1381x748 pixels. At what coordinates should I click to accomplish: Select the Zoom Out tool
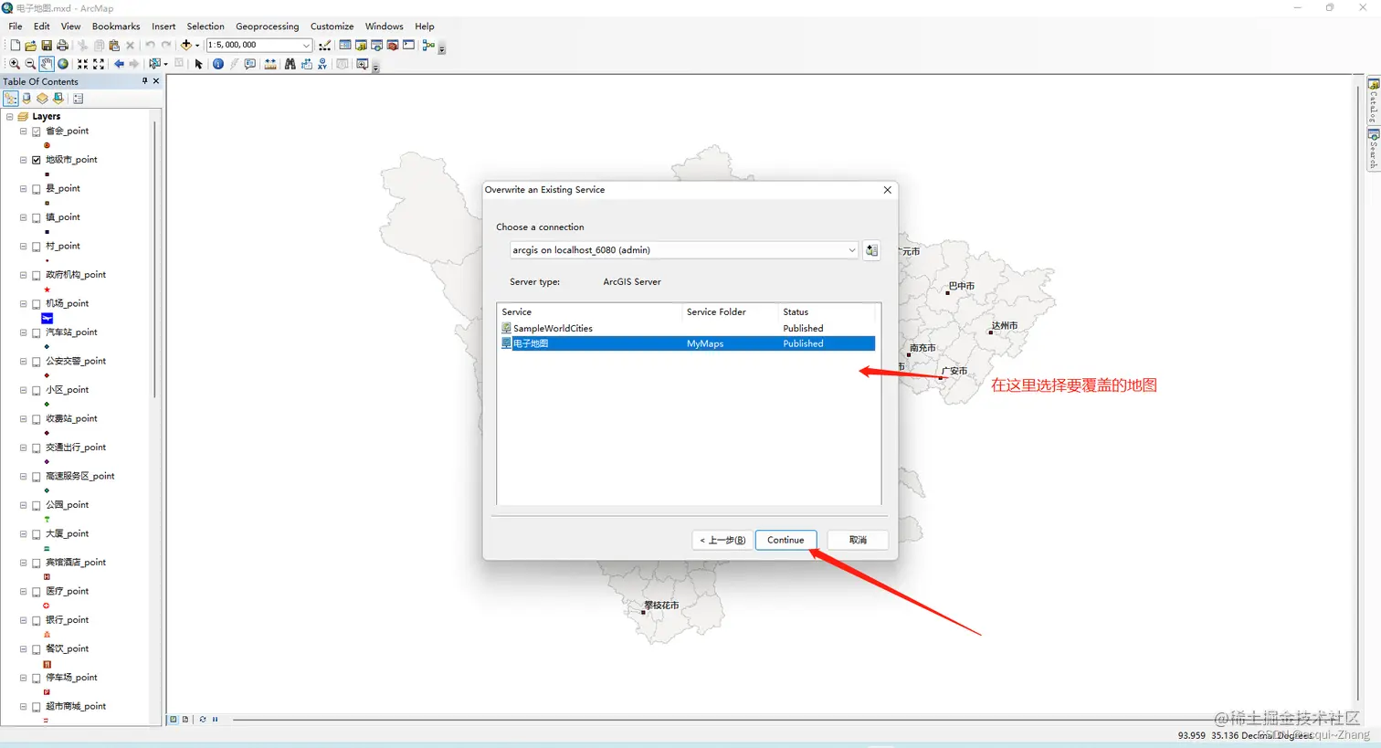click(x=30, y=64)
